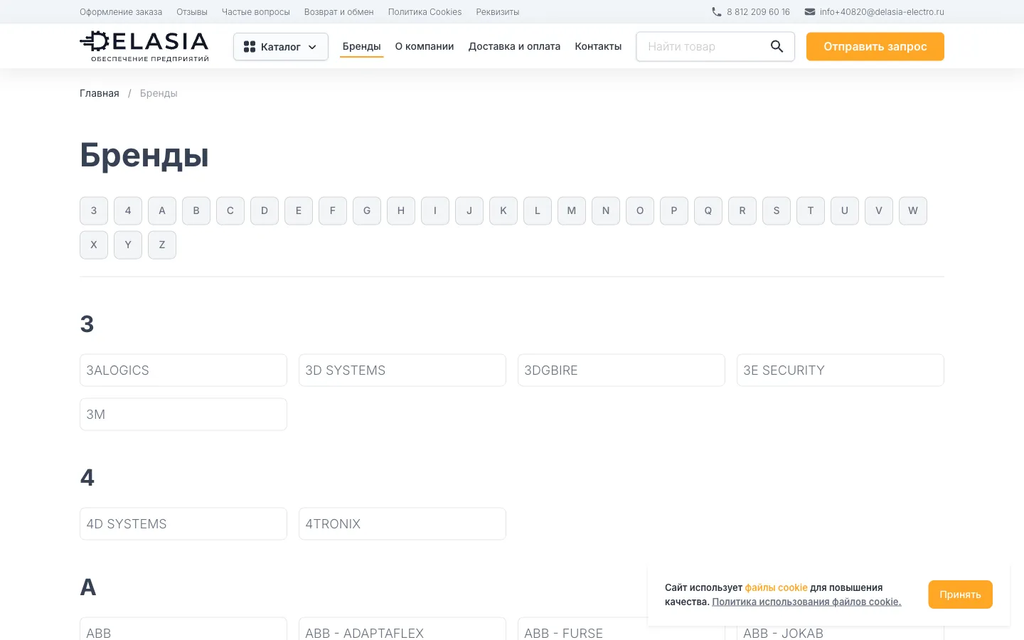Open the 3M brand
1024x640 pixels.
click(x=183, y=415)
